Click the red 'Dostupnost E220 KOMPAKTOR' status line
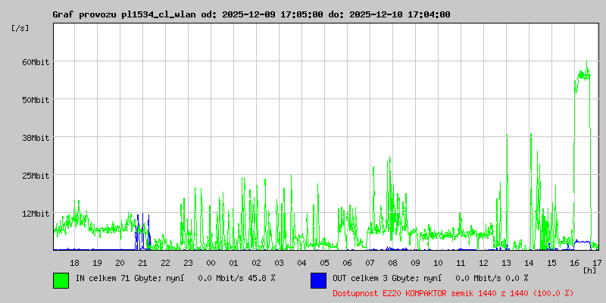606x303 pixels. 453,292
